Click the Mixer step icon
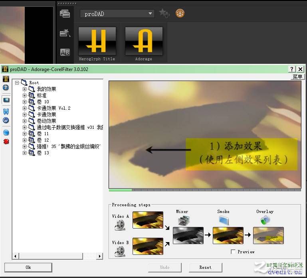This screenshot has height=278, width=307. point(184,220)
